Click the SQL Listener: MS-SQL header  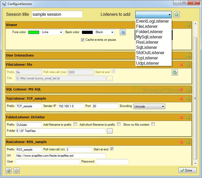click(99, 89)
